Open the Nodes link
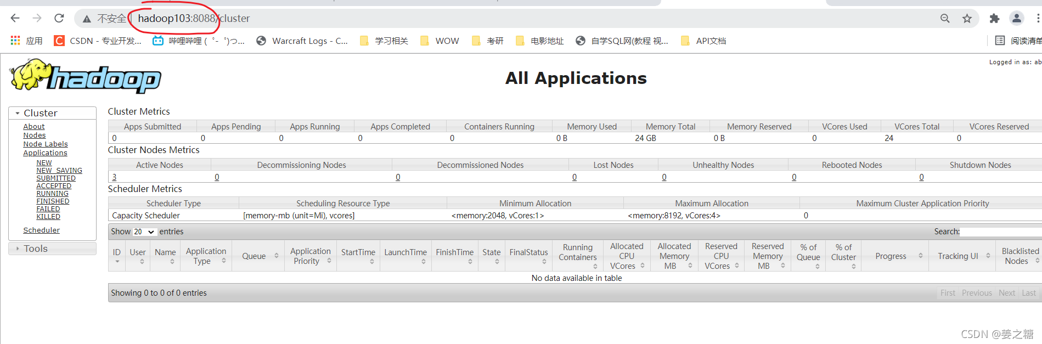 coord(35,135)
